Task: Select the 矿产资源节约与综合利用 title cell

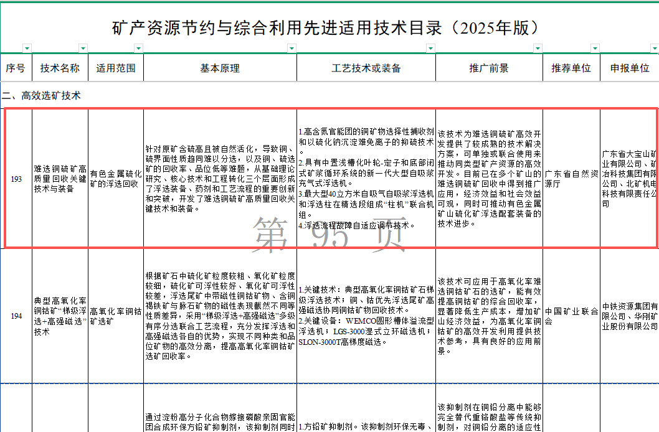Action: 324,28
